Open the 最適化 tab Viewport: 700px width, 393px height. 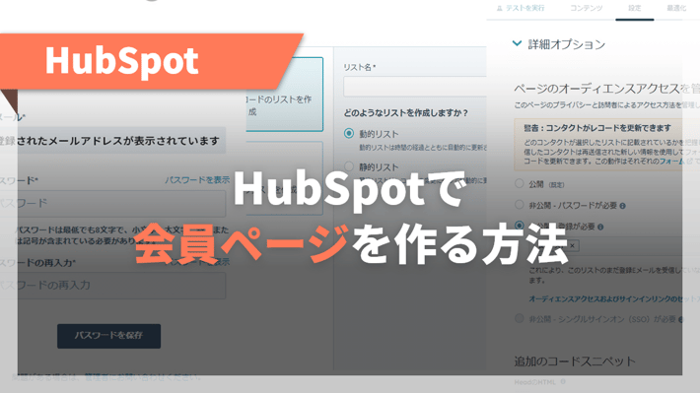point(676,8)
